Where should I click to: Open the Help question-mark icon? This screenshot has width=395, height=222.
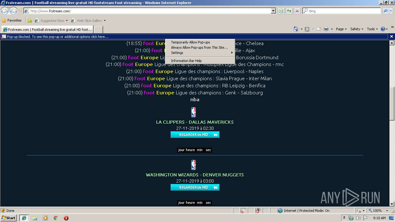click(383, 29)
